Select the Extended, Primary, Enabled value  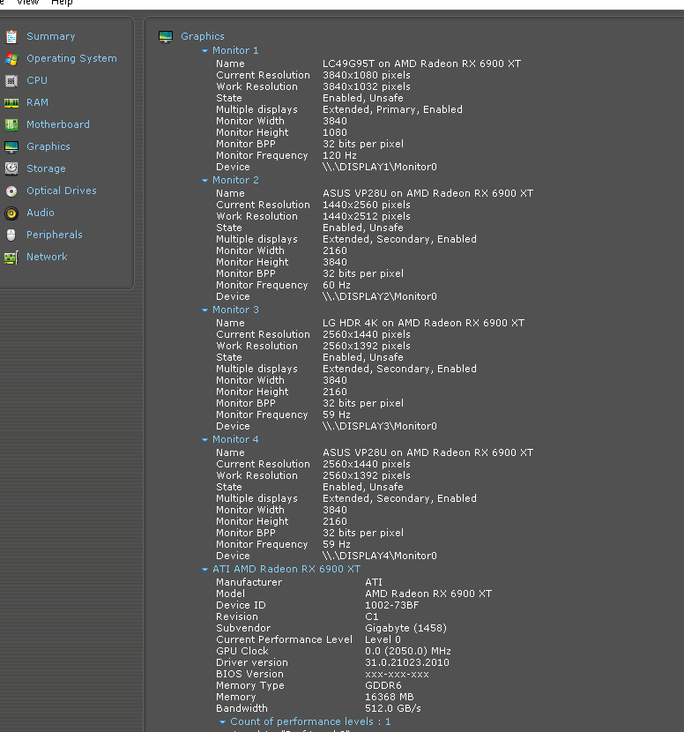pos(393,109)
